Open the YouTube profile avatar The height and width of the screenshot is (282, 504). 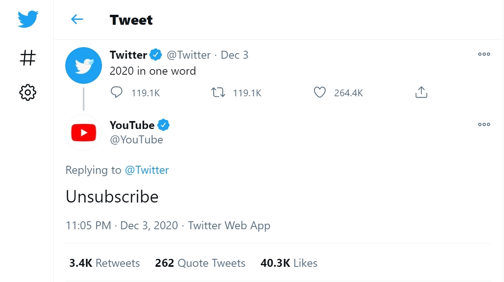click(84, 133)
